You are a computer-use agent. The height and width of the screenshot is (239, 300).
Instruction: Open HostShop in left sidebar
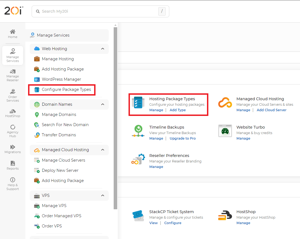pyautogui.click(x=13, y=113)
